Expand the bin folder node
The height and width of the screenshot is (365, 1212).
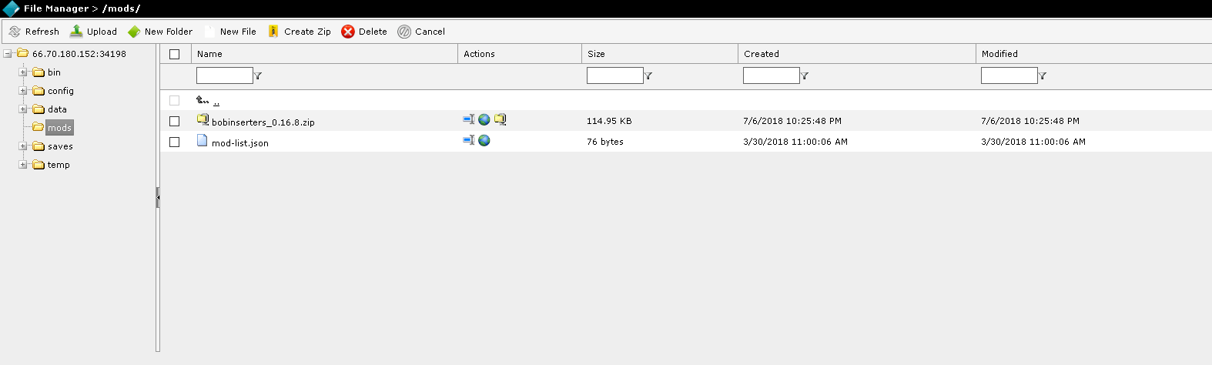pos(23,72)
